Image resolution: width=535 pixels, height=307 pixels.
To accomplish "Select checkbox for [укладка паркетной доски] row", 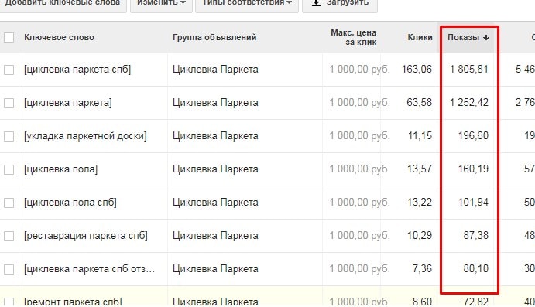I will (x=9, y=136).
